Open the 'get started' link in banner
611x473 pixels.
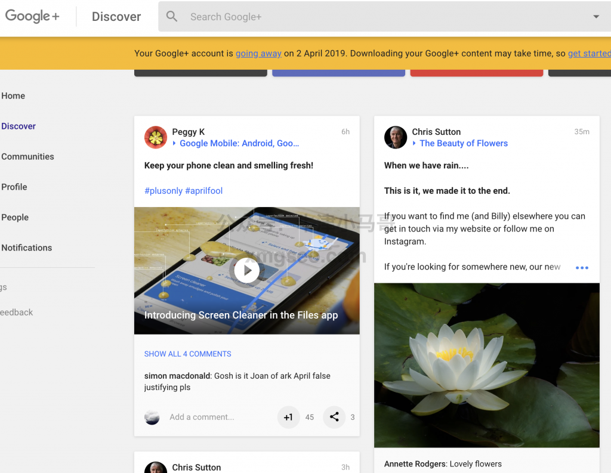pos(589,53)
